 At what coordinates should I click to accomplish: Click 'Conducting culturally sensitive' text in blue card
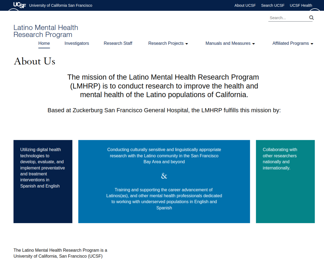point(164,156)
